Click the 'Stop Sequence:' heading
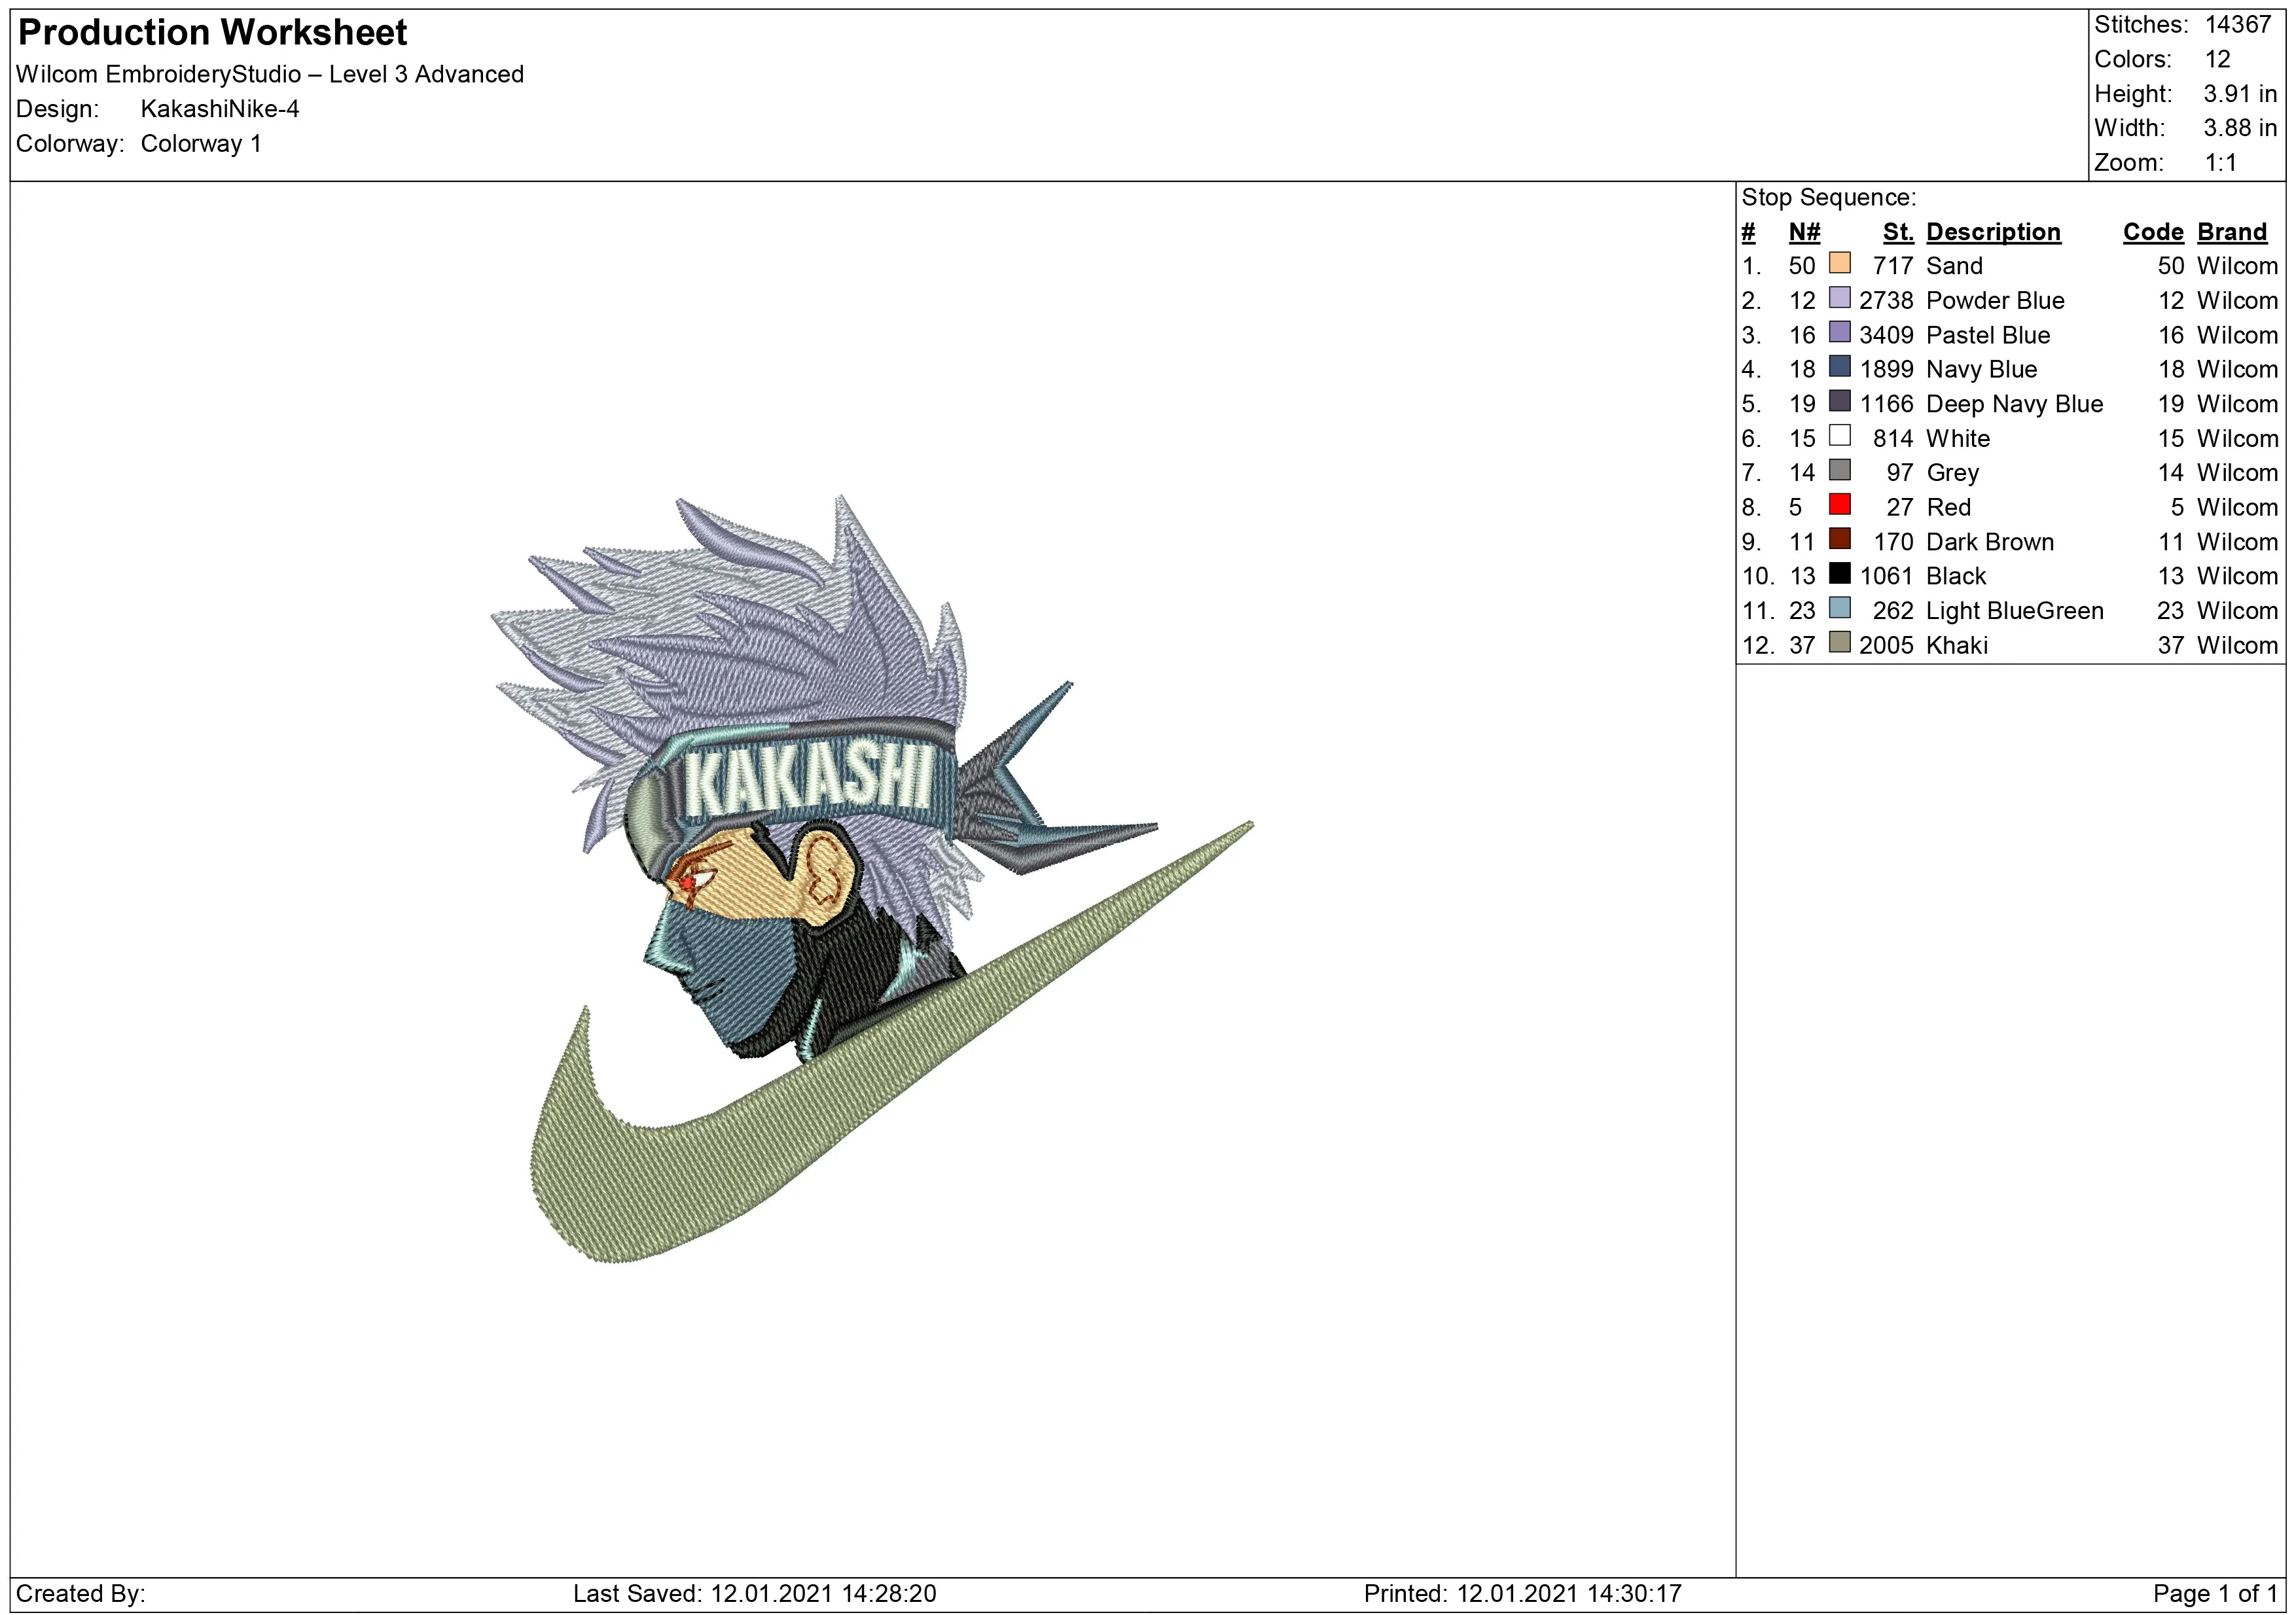 [1829, 198]
